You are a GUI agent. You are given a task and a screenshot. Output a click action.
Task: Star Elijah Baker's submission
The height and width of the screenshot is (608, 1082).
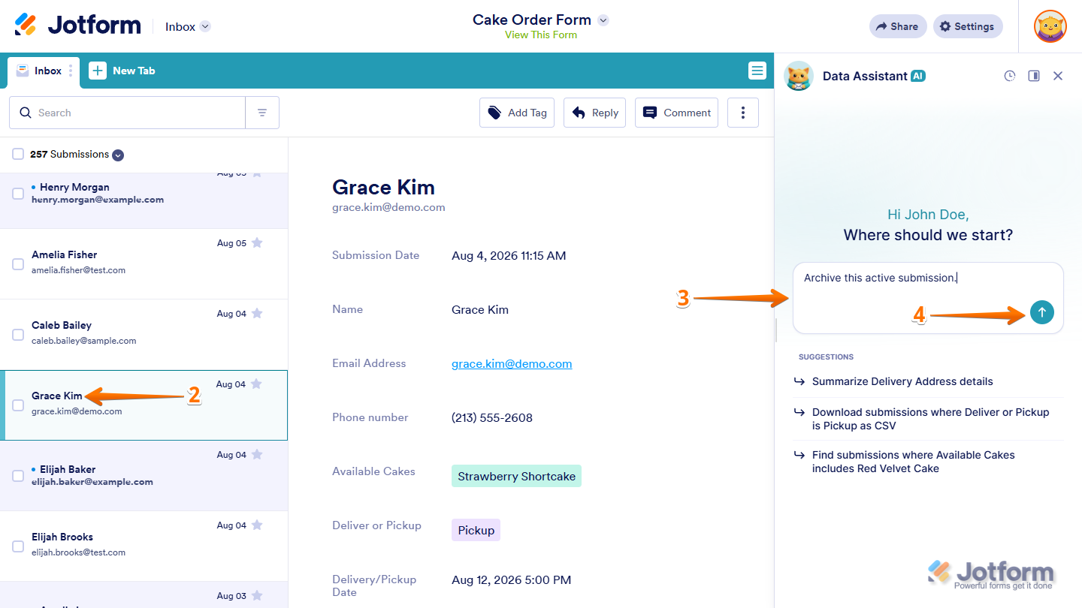point(257,455)
